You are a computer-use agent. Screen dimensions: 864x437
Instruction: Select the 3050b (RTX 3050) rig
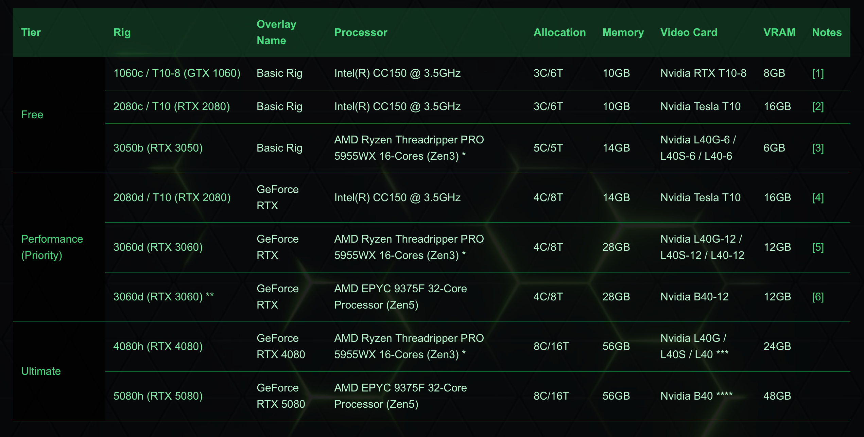[x=158, y=148]
